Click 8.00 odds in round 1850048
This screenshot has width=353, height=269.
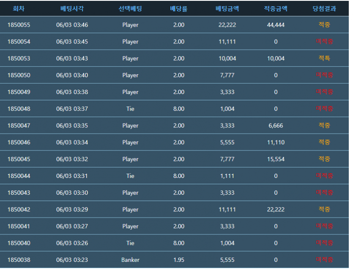[179, 109]
